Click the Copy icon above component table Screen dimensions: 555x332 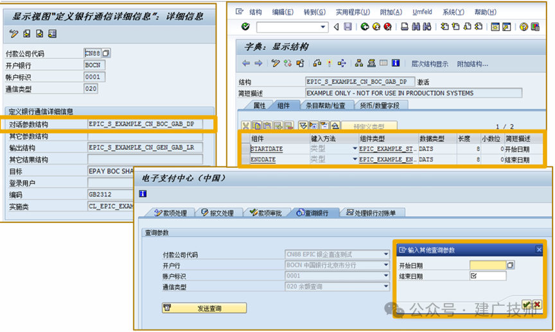(x=256, y=126)
